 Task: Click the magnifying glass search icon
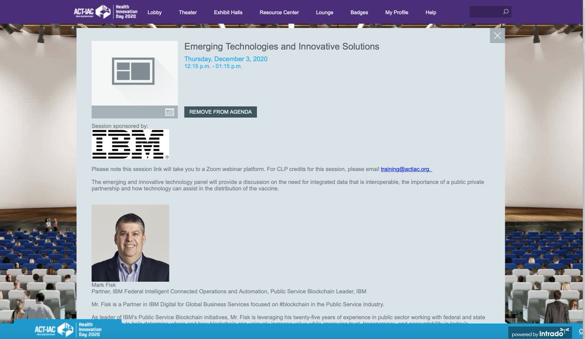click(x=506, y=12)
